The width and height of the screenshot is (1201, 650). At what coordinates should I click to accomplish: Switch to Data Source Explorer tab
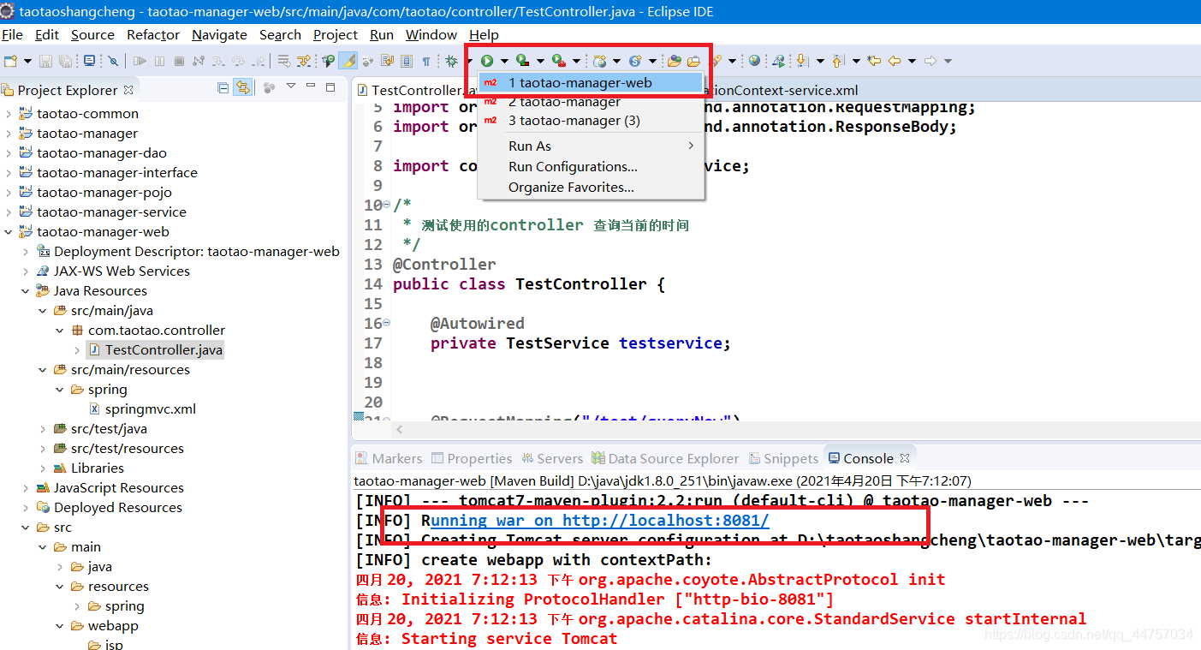(x=664, y=458)
